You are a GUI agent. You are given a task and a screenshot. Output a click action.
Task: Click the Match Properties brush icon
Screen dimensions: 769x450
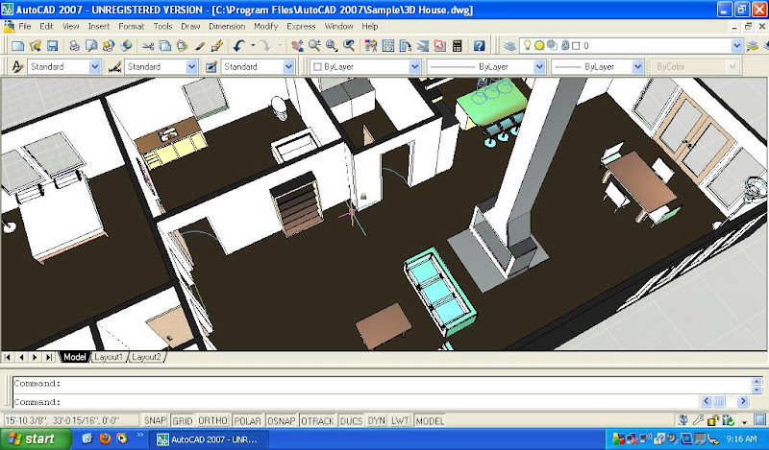pos(217,45)
